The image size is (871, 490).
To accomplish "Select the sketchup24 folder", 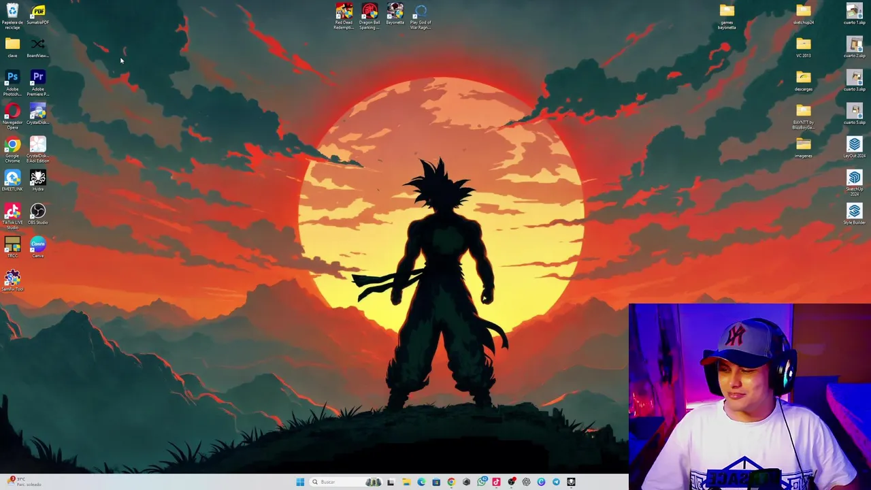I will pos(804,14).
